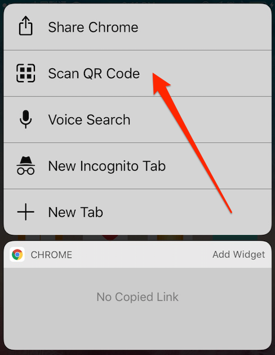Tap the plus icon for New Tab
Viewport: 275px width, 355px height.
[25, 212]
